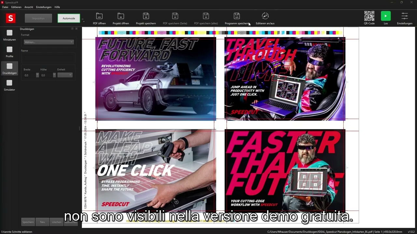Open the Ansicht menu
The height and width of the screenshot is (234, 417).
point(29,7)
